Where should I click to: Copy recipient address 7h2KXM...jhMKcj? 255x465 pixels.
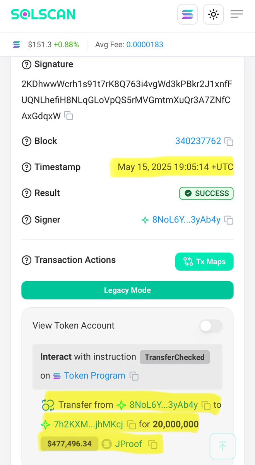point(132,425)
